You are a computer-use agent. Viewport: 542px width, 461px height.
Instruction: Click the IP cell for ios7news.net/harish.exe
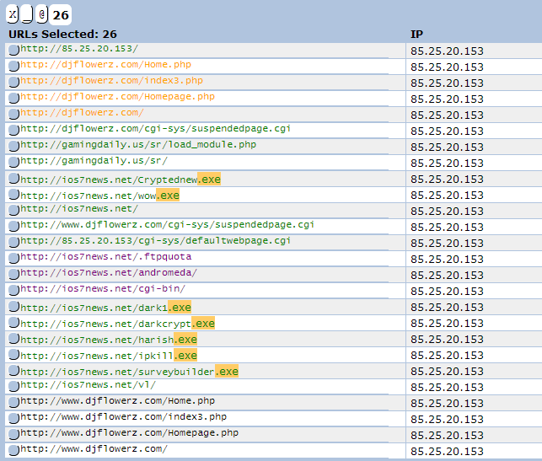(447, 340)
